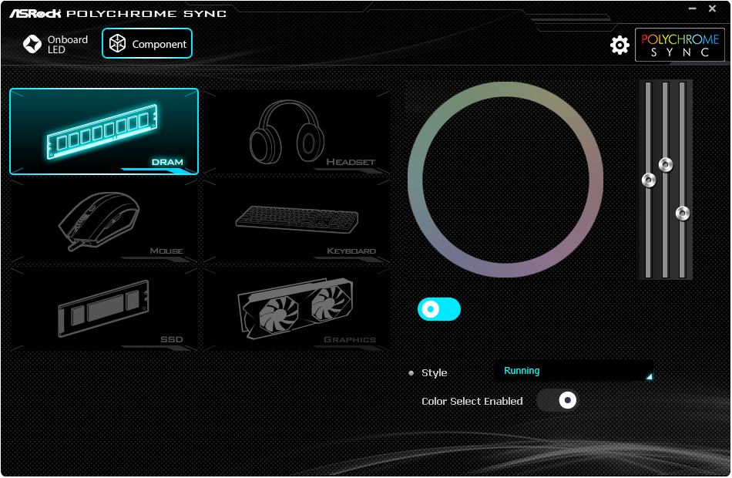This screenshot has width=732, height=478.
Task: Open settings with the gear icon
Action: coord(620,45)
